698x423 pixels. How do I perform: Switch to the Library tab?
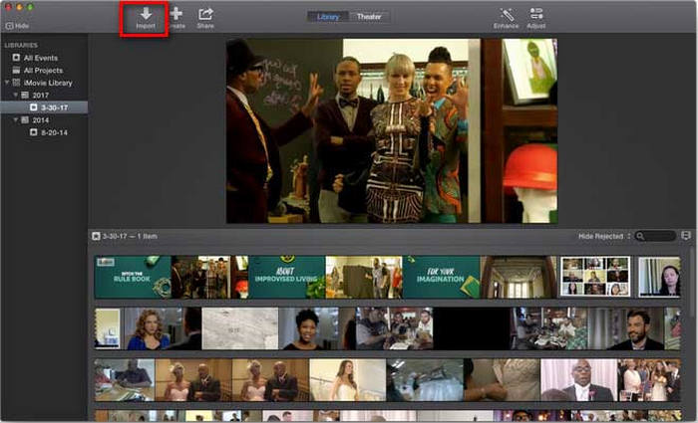click(x=328, y=17)
